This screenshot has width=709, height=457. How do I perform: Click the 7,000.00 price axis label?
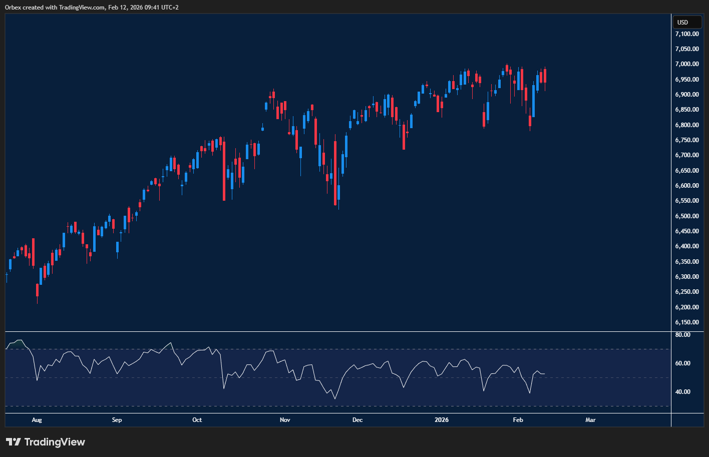tap(686, 64)
